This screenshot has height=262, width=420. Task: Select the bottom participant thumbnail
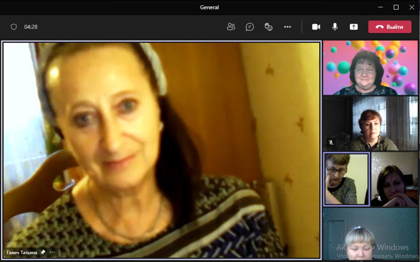click(371, 234)
